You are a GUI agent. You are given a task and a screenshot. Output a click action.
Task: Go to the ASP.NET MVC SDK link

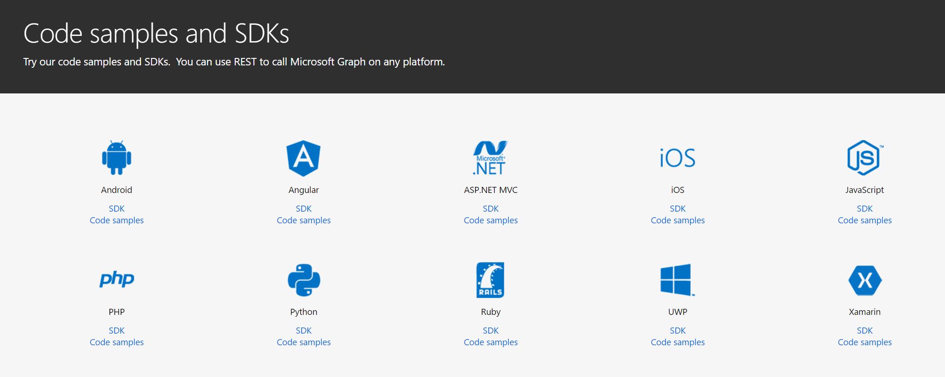(x=491, y=209)
